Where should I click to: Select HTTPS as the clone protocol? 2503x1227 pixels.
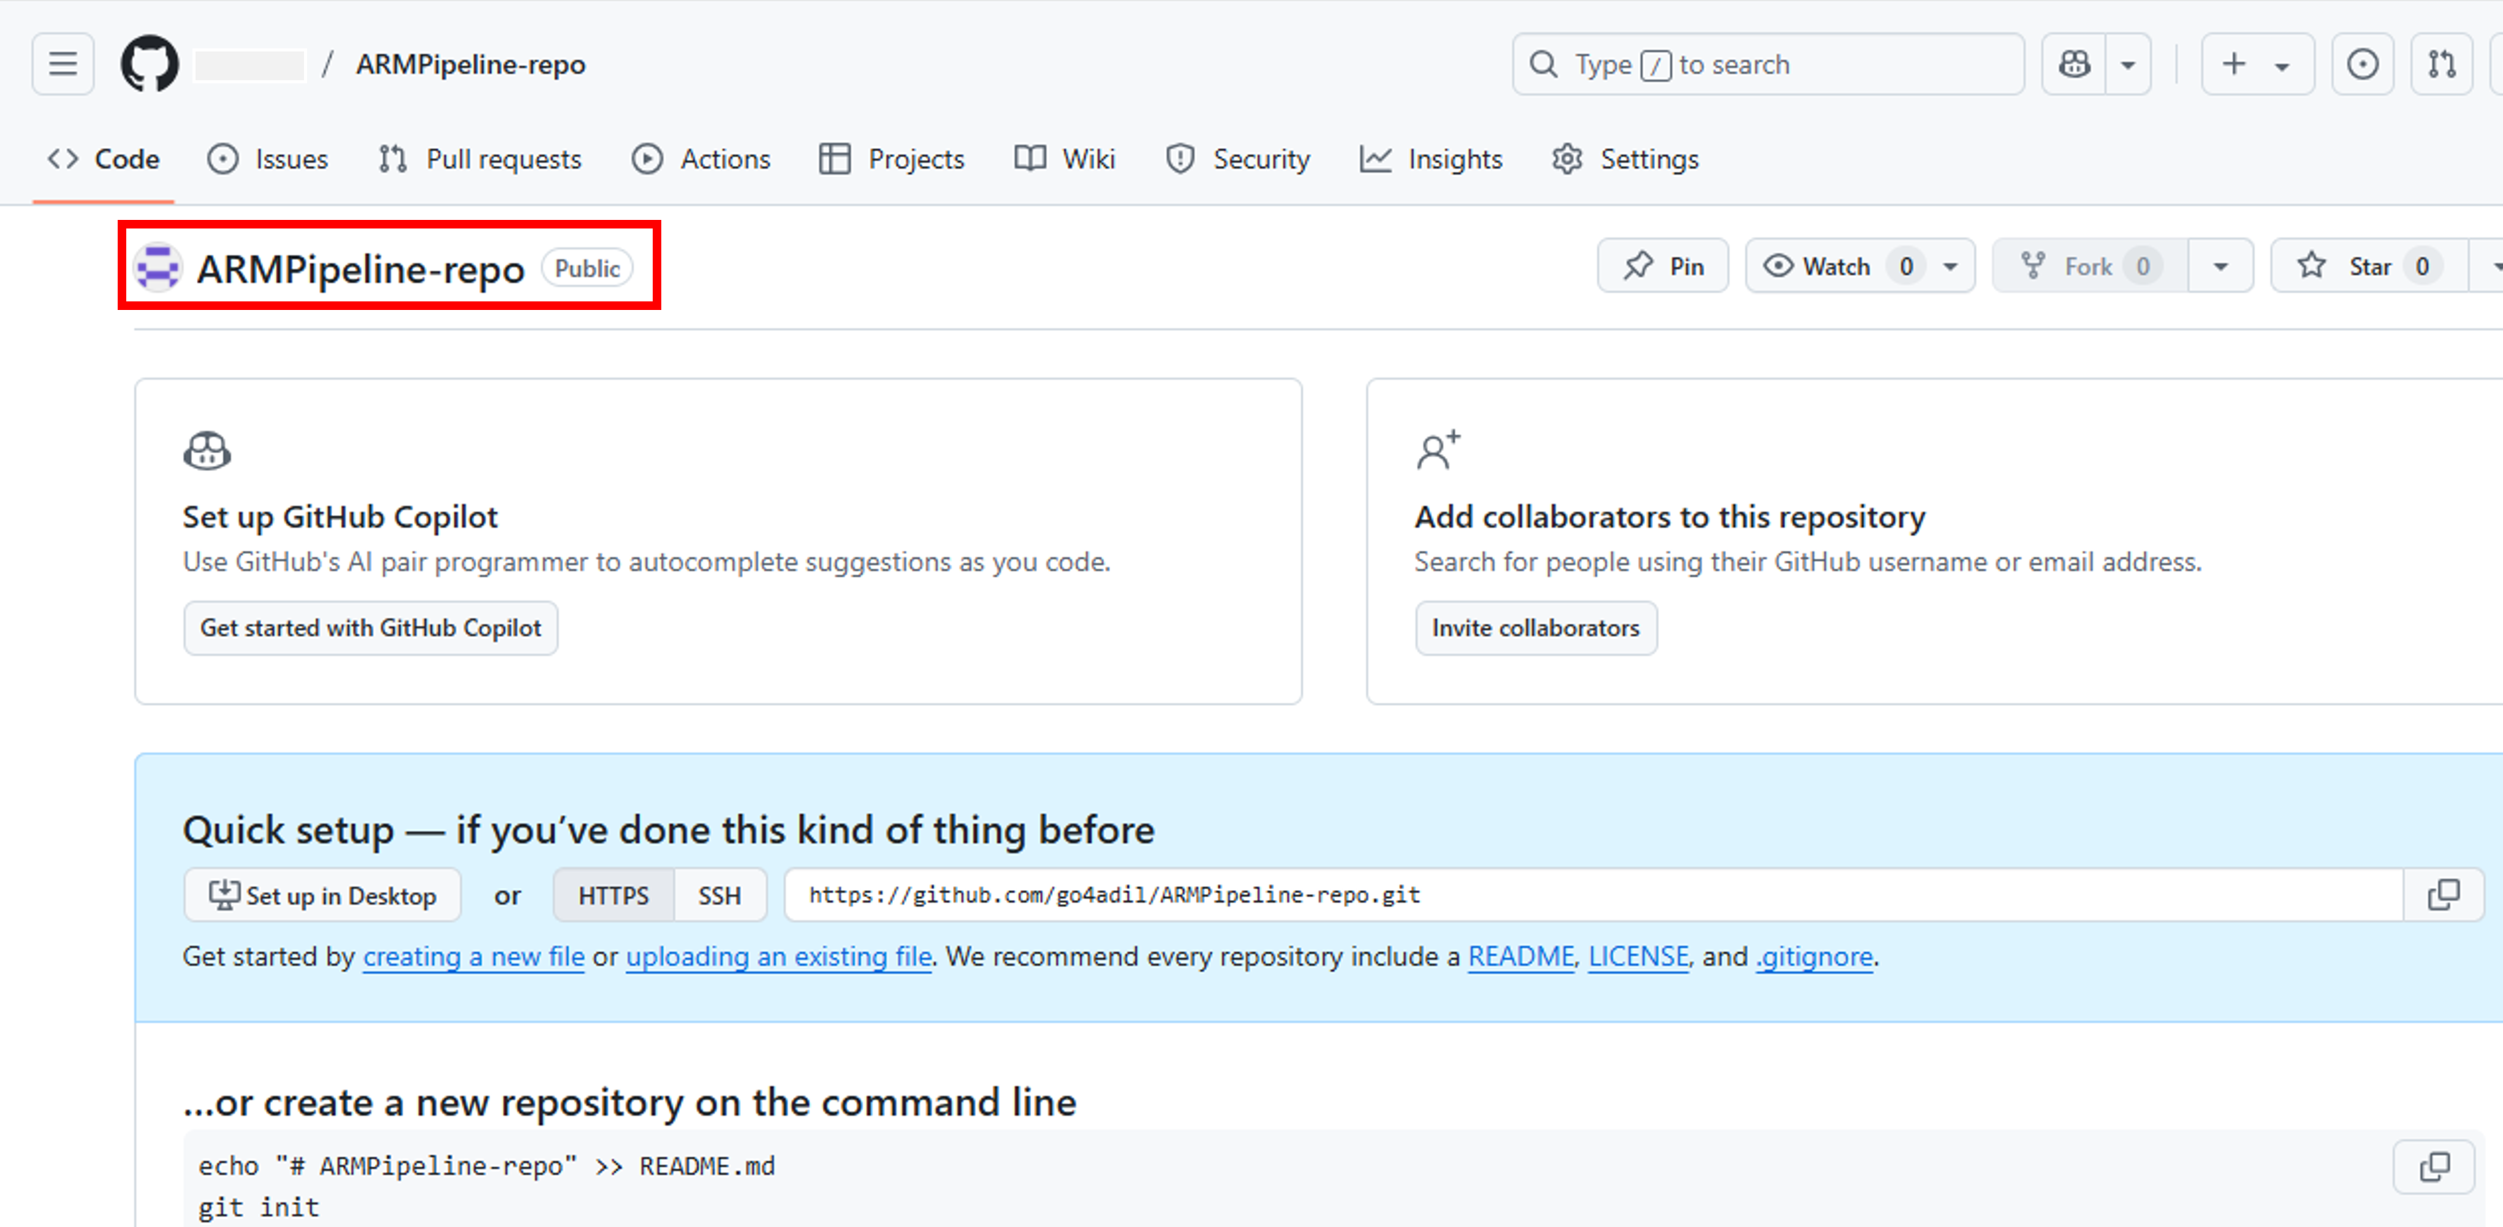613,895
